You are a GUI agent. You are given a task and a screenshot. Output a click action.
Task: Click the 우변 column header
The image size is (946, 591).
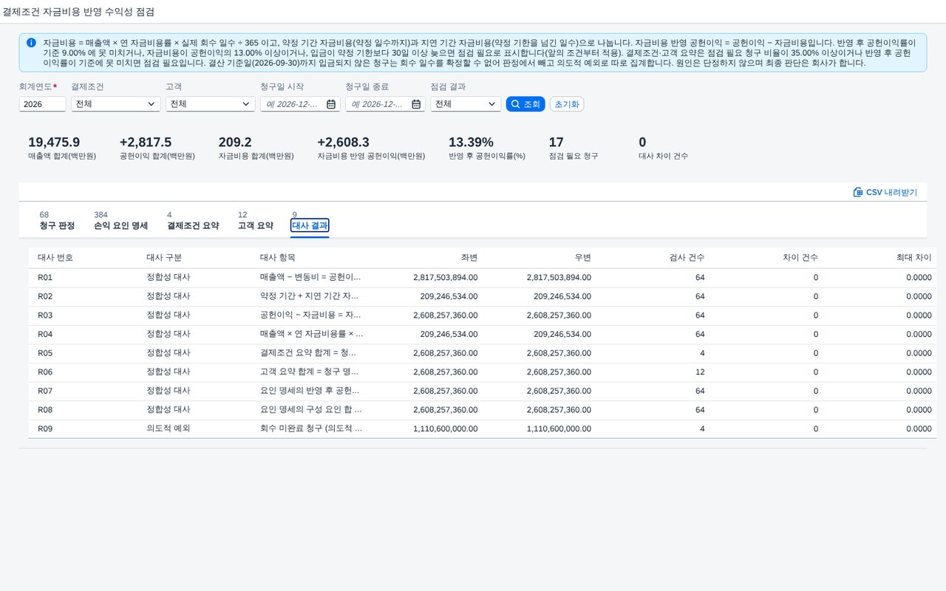[x=582, y=257]
